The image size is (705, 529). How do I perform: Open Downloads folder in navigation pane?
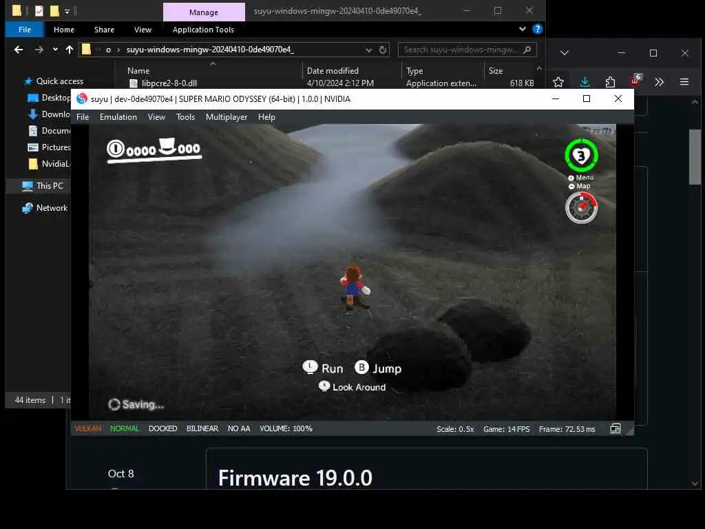point(49,114)
